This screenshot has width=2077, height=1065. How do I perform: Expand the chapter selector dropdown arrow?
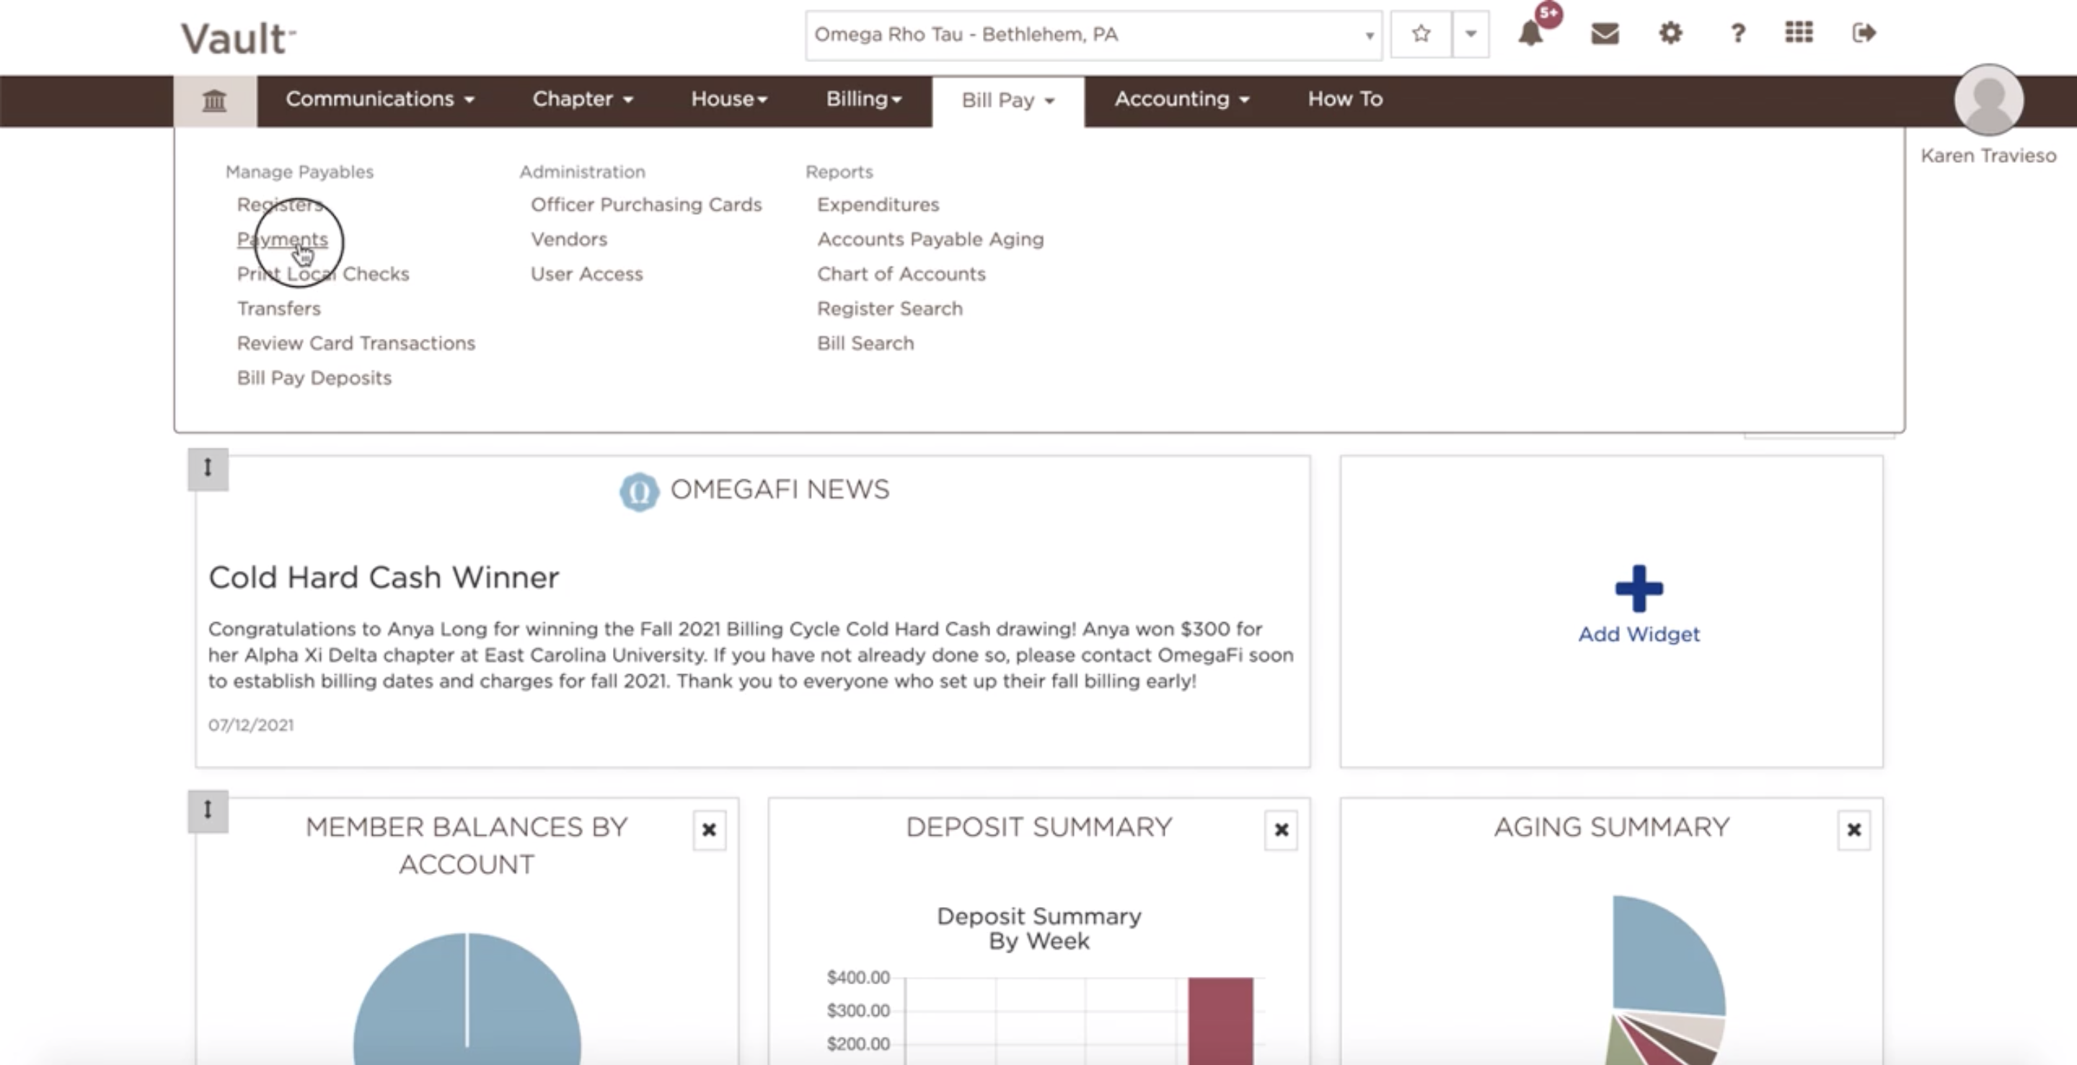[x=1368, y=35]
